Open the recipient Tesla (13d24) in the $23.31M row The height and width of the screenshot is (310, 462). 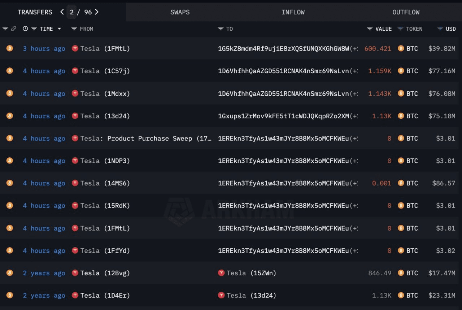(x=251, y=295)
